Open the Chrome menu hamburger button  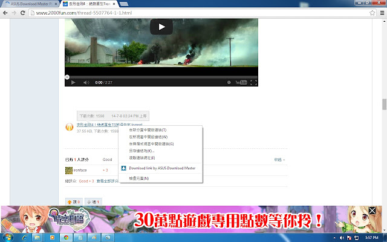pyautogui.click(x=382, y=13)
